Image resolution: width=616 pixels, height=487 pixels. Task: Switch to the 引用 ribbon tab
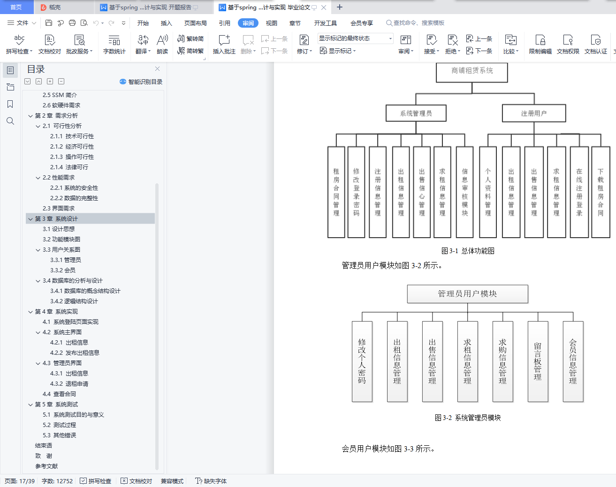225,23
